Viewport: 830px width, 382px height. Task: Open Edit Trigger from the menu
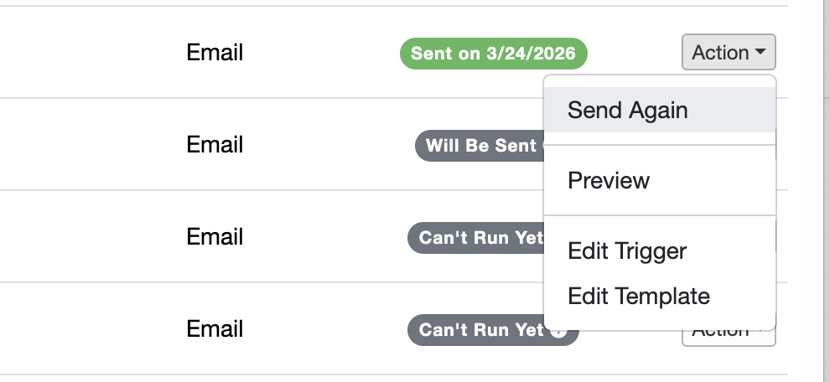click(626, 250)
